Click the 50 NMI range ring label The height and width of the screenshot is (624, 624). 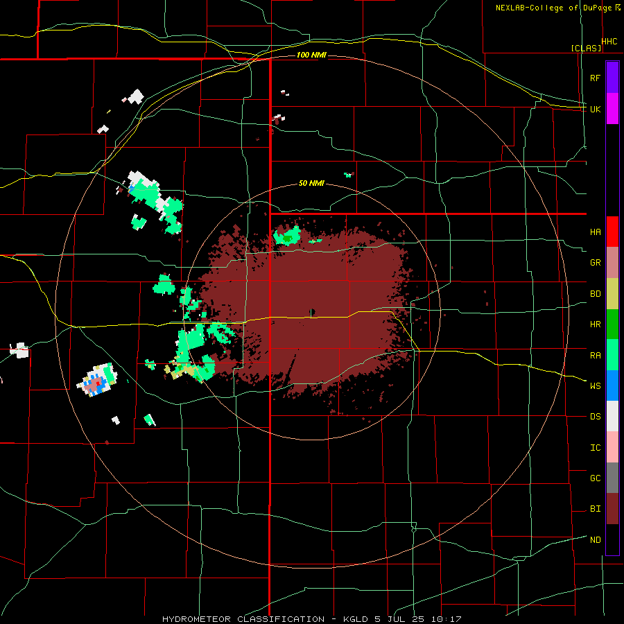(x=311, y=183)
